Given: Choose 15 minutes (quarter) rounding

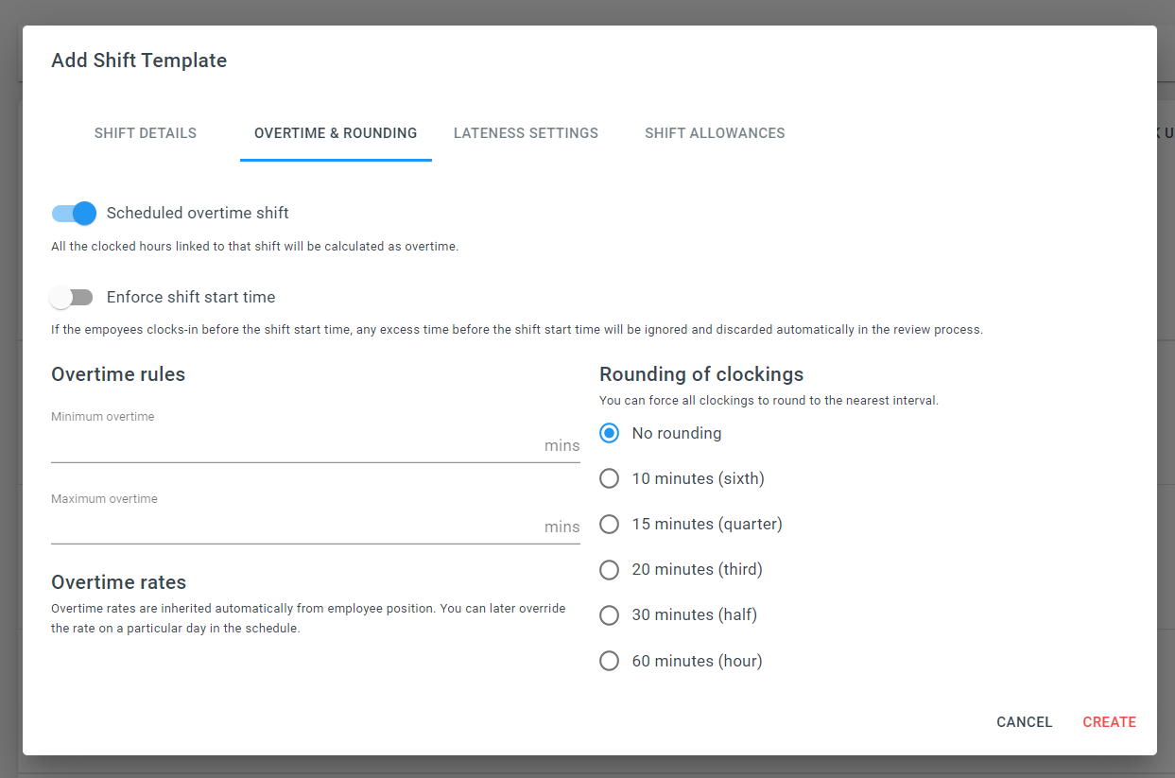Looking at the screenshot, I should coord(610,524).
